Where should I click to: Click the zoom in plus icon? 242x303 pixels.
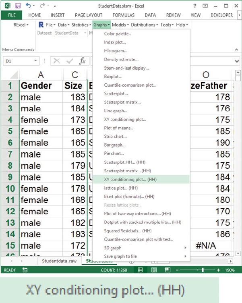coord(218,270)
